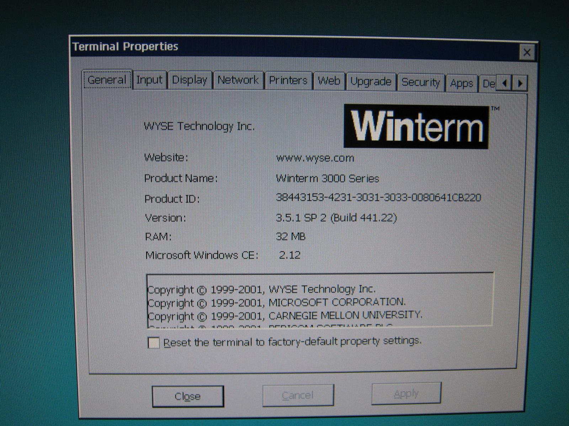
Task: Click the WYSE Technology Inc. heading
Action: [199, 126]
